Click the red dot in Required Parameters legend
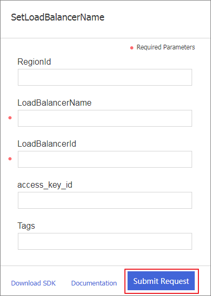 click(132, 48)
